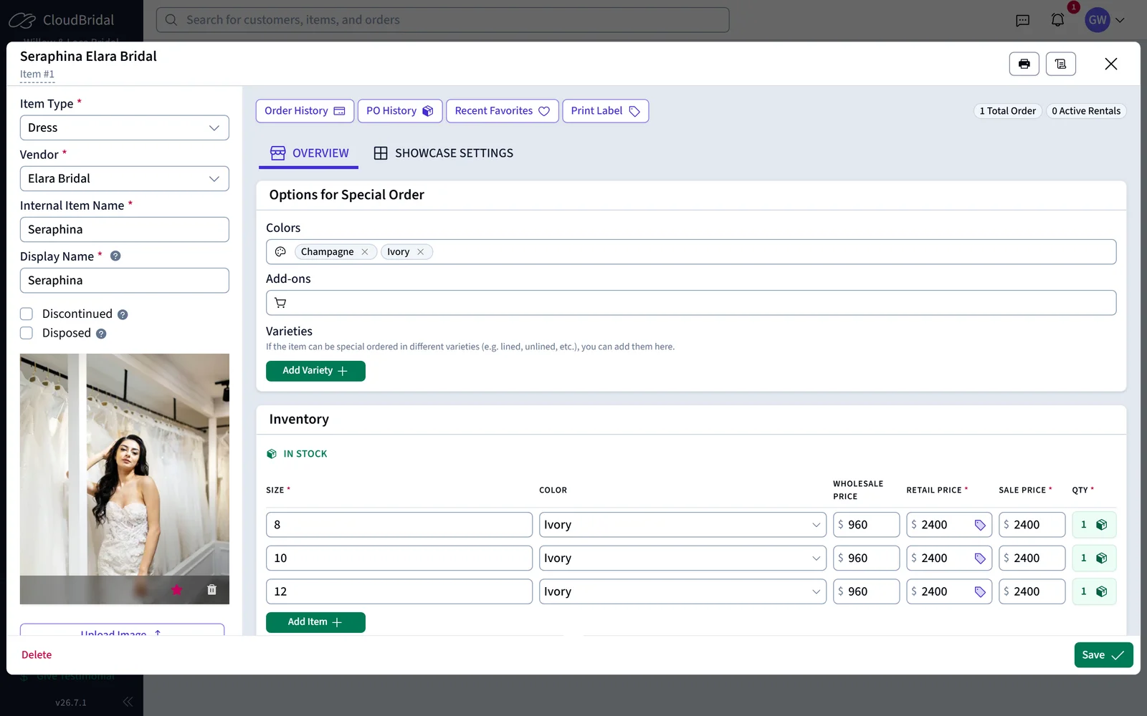Open color dropdown for size 12 row
This screenshot has width=1147, height=716.
click(682, 591)
